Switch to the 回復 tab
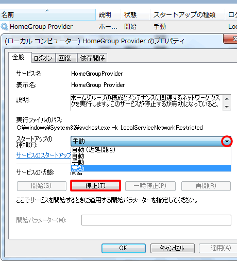This screenshot has width=237, height=261. [66, 58]
